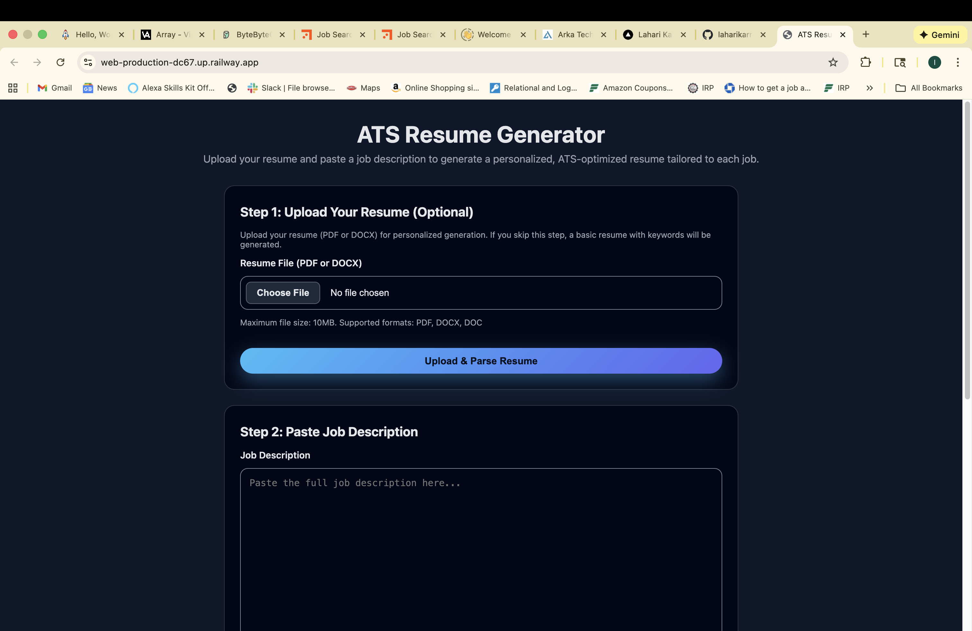Screen dimensions: 972x631
Task: Open the Online Shopping Amazon bookmark
Action: point(435,88)
